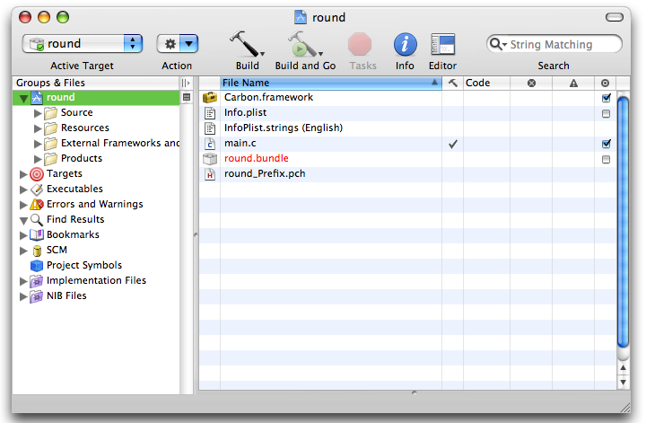Screen dimensions: 646x423
Task: Open the Editor icon
Action: click(x=443, y=44)
